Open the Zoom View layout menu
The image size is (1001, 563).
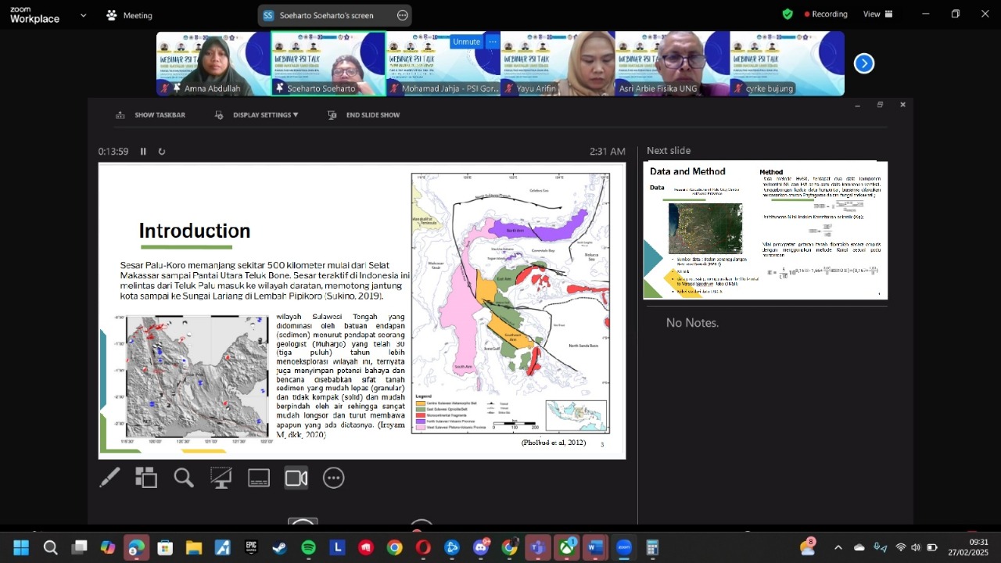[x=878, y=14]
